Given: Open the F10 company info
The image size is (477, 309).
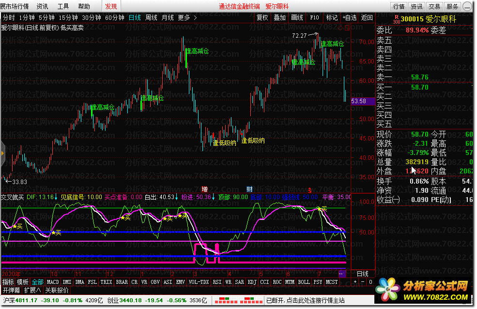Looking at the screenshot, I should point(315,17).
